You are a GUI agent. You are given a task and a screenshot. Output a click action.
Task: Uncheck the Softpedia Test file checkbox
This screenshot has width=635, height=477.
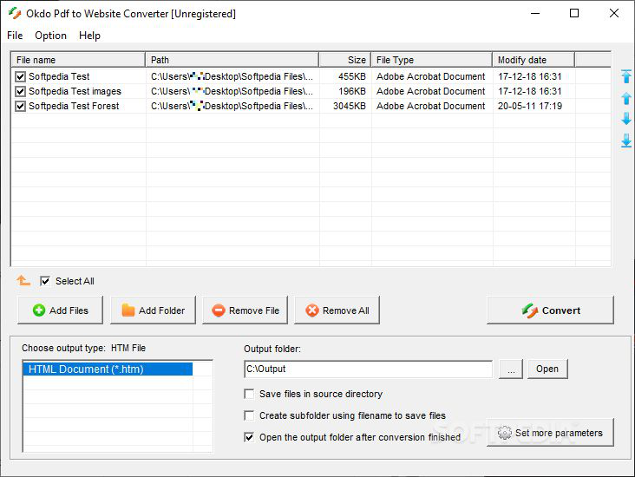point(20,76)
